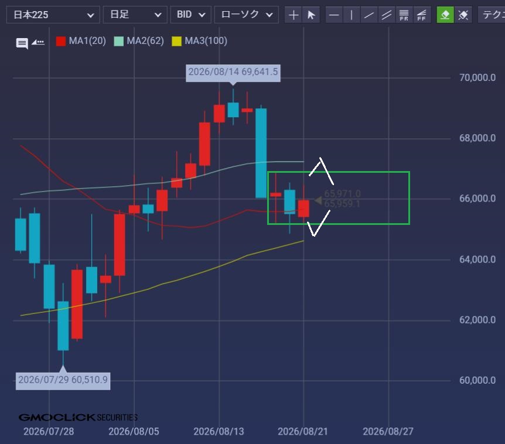The image size is (505, 444).
Task: Open the BID price type dropdown
Action: click(190, 15)
